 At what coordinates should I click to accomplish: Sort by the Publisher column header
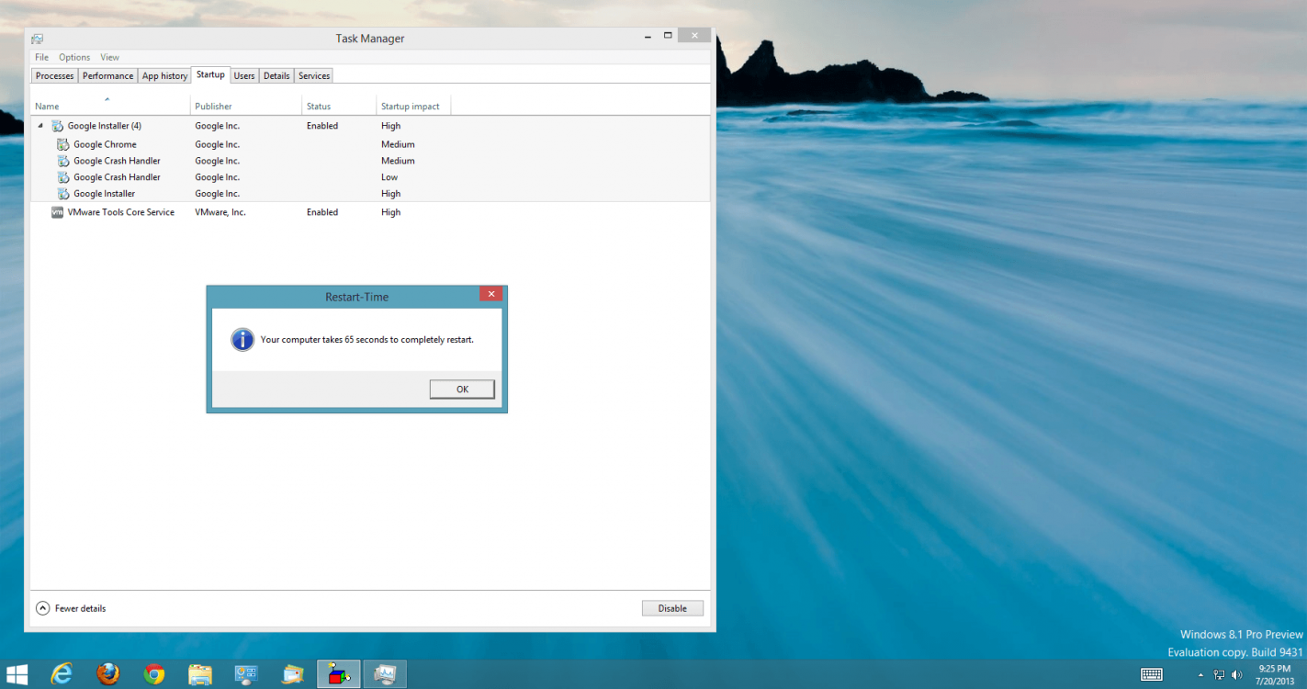(246, 105)
